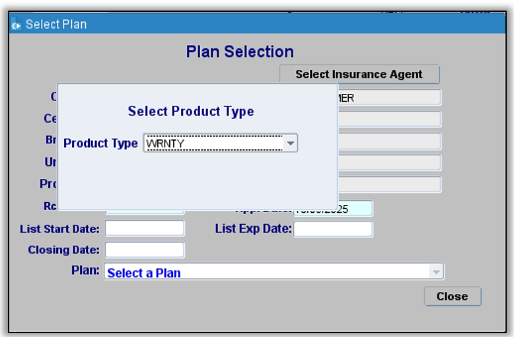Screen dimensions: 514x337
Task: Open the Product Type dropdown arrow
Action: 290,143
